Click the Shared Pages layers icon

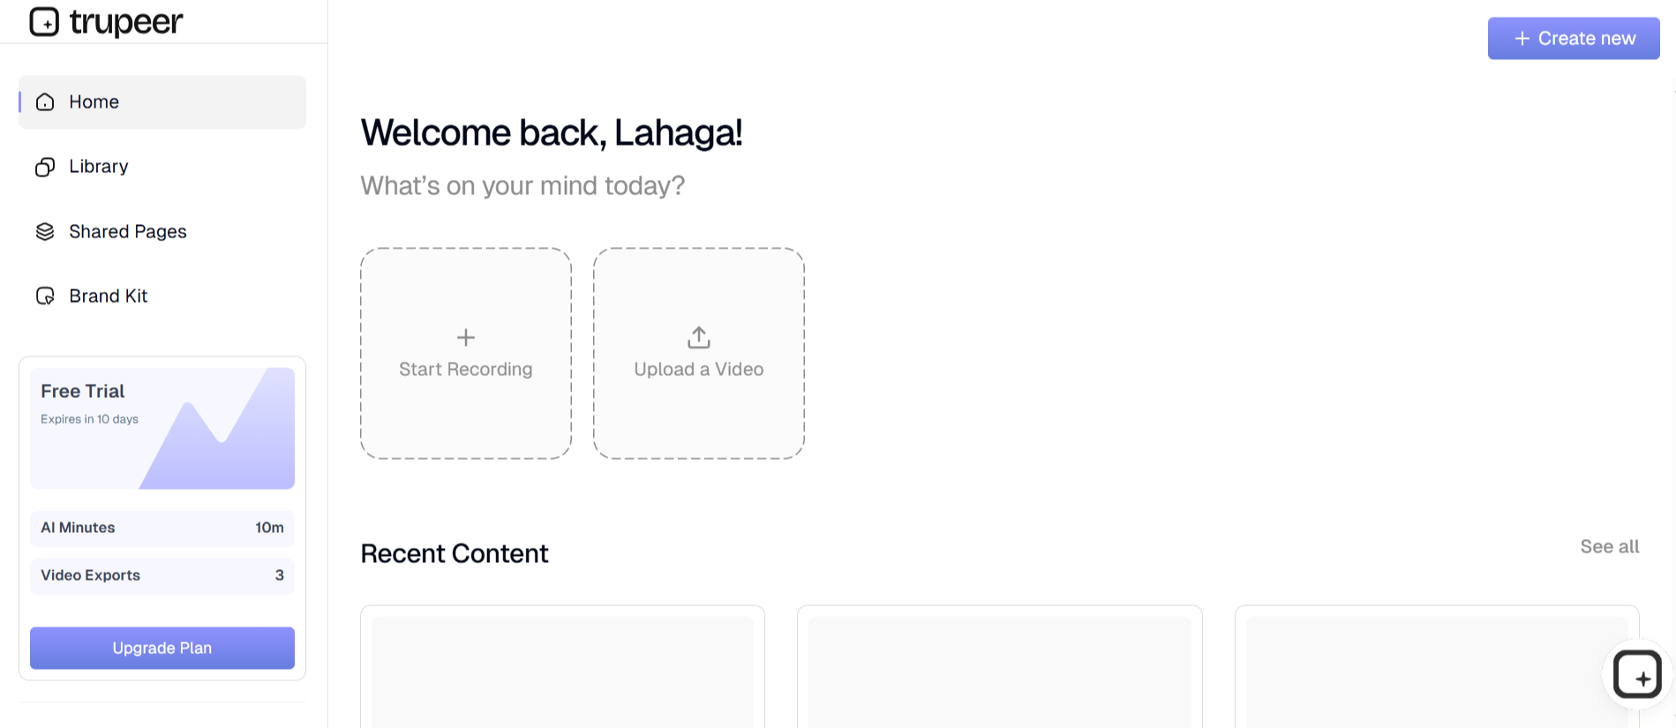[45, 231]
